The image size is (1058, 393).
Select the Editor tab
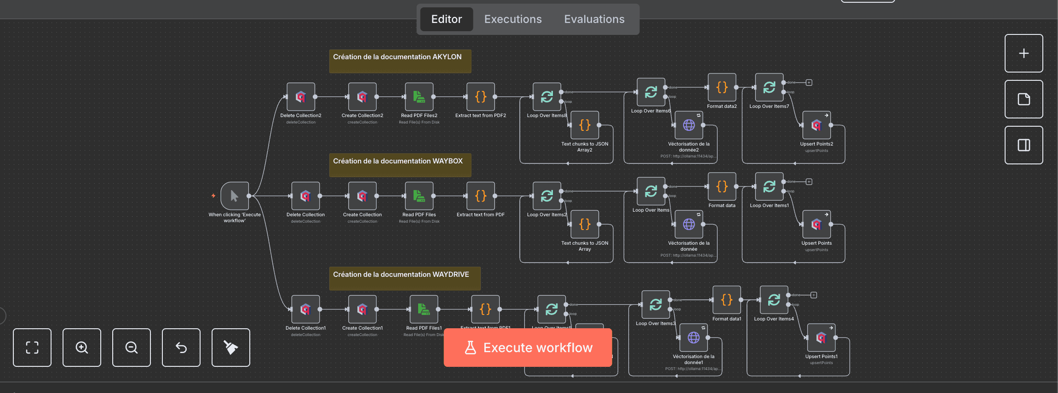[447, 19]
